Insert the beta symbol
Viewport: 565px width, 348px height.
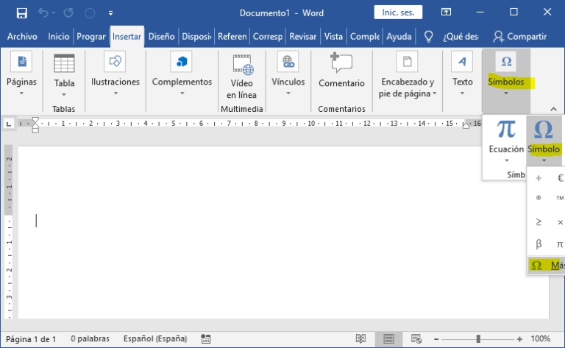[539, 244]
